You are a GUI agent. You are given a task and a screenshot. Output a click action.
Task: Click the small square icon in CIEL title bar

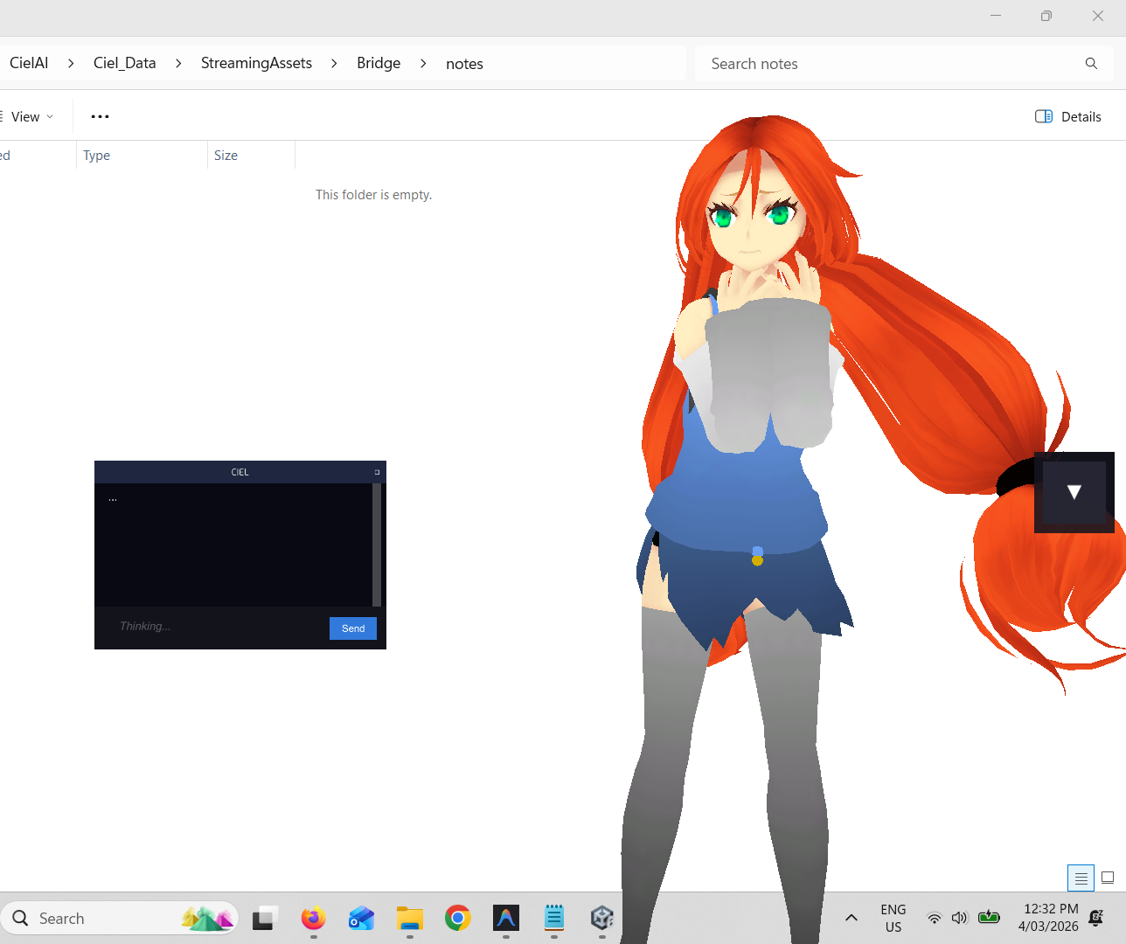tap(377, 472)
